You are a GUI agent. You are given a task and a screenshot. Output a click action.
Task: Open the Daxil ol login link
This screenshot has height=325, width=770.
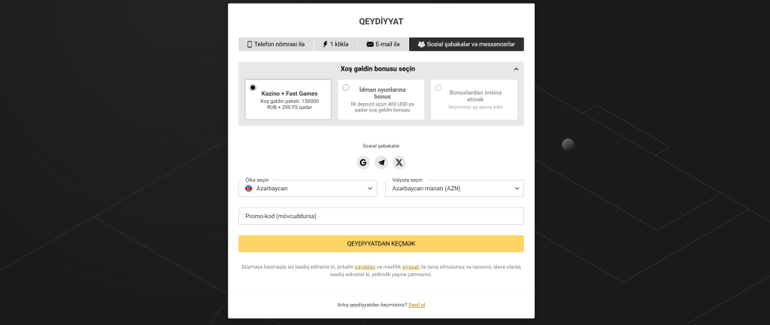[417, 305]
